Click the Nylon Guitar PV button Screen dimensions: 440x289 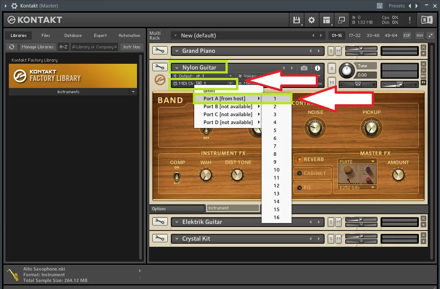423,82
